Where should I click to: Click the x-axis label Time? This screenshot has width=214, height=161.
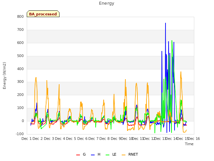click(189, 144)
